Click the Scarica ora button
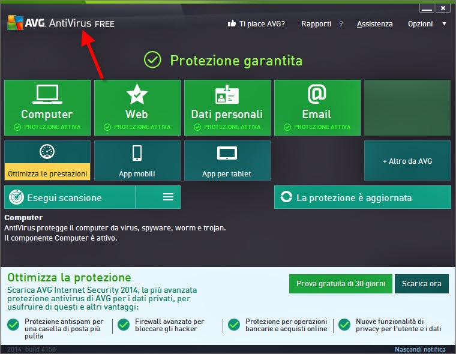Image resolution: width=456 pixels, height=354 pixels. tap(421, 284)
